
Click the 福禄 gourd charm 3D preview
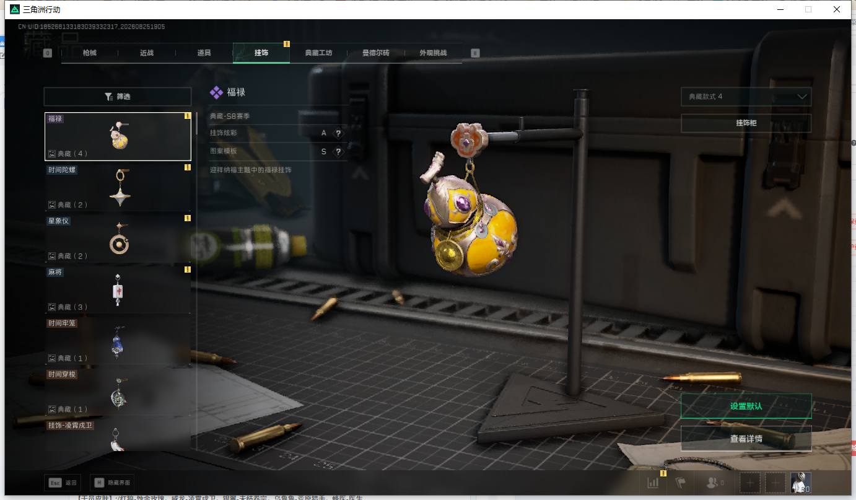pyautogui.click(x=472, y=214)
